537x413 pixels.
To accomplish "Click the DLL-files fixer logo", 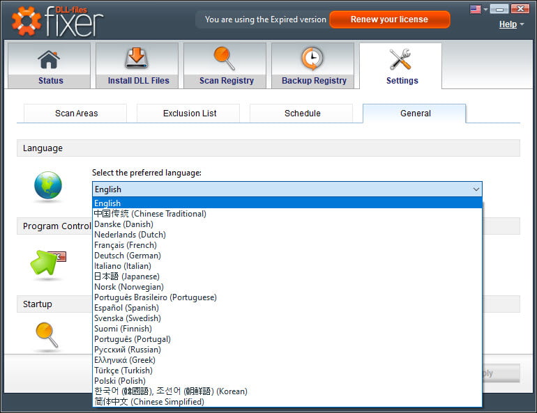I will click(x=57, y=21).
